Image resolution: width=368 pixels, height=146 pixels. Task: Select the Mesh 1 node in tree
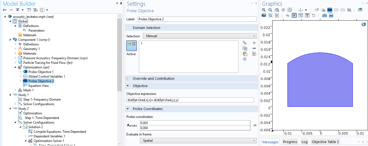pos(28,90)
